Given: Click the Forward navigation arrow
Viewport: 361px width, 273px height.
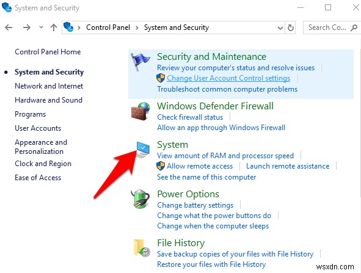Looking at the screenshot, I should tap(27, 27).
